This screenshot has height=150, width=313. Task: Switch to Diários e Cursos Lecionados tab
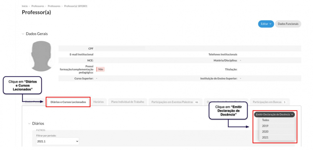[68, 102]
